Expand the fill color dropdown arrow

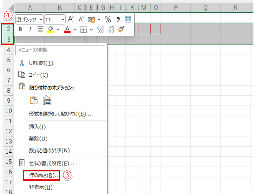58,30
